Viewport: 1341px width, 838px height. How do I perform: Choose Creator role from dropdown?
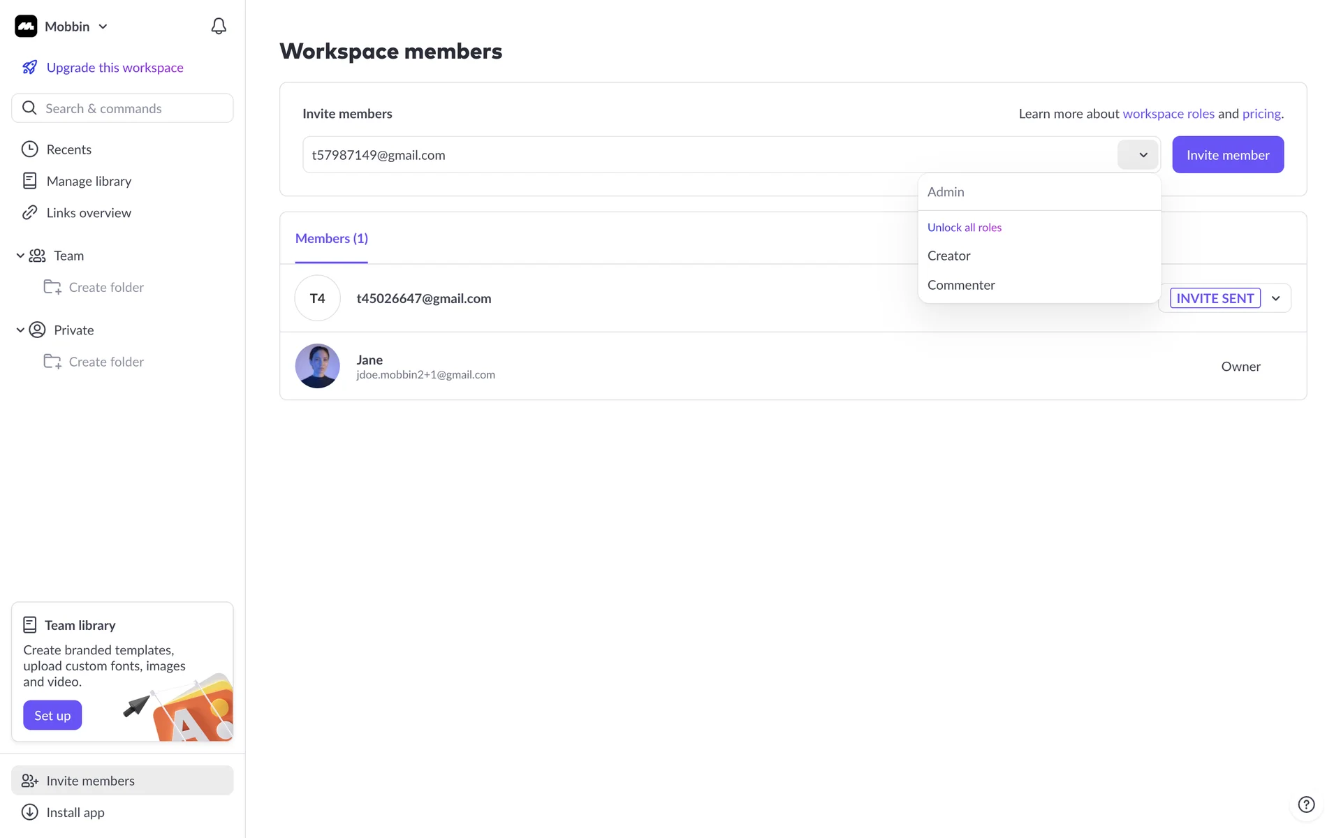coord(948,256)
